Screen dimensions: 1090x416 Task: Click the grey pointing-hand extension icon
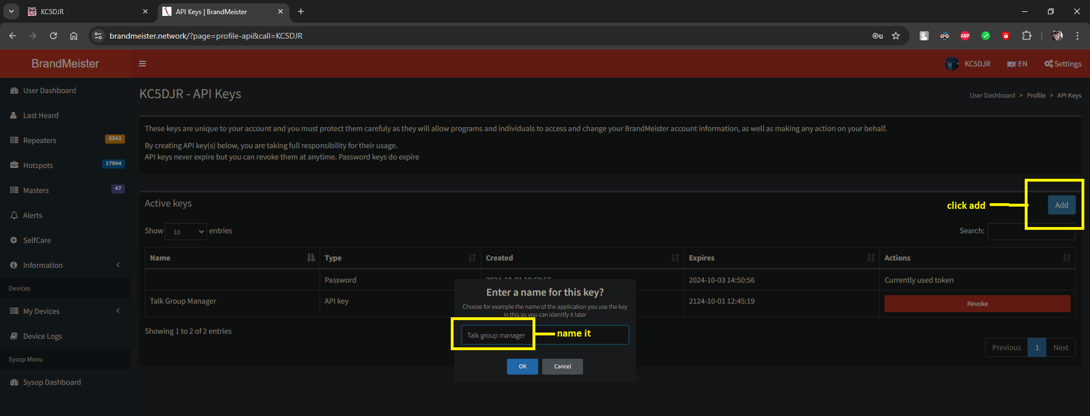[x=924, y=36]
